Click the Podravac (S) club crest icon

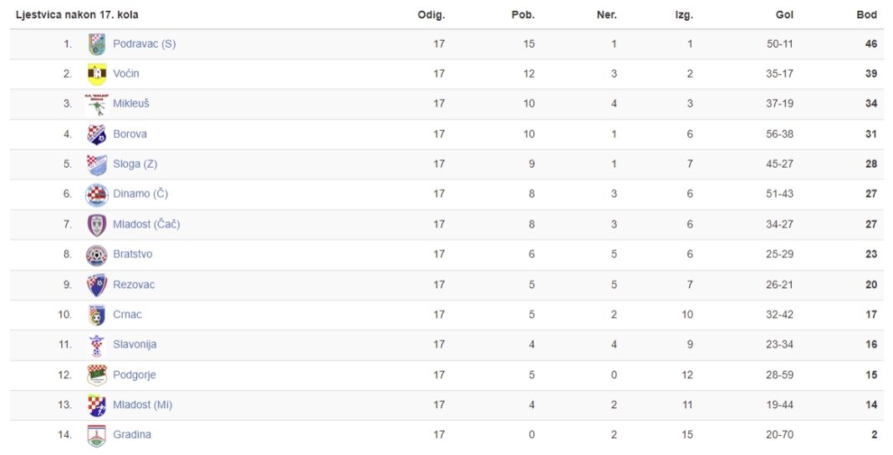point(97,44)
